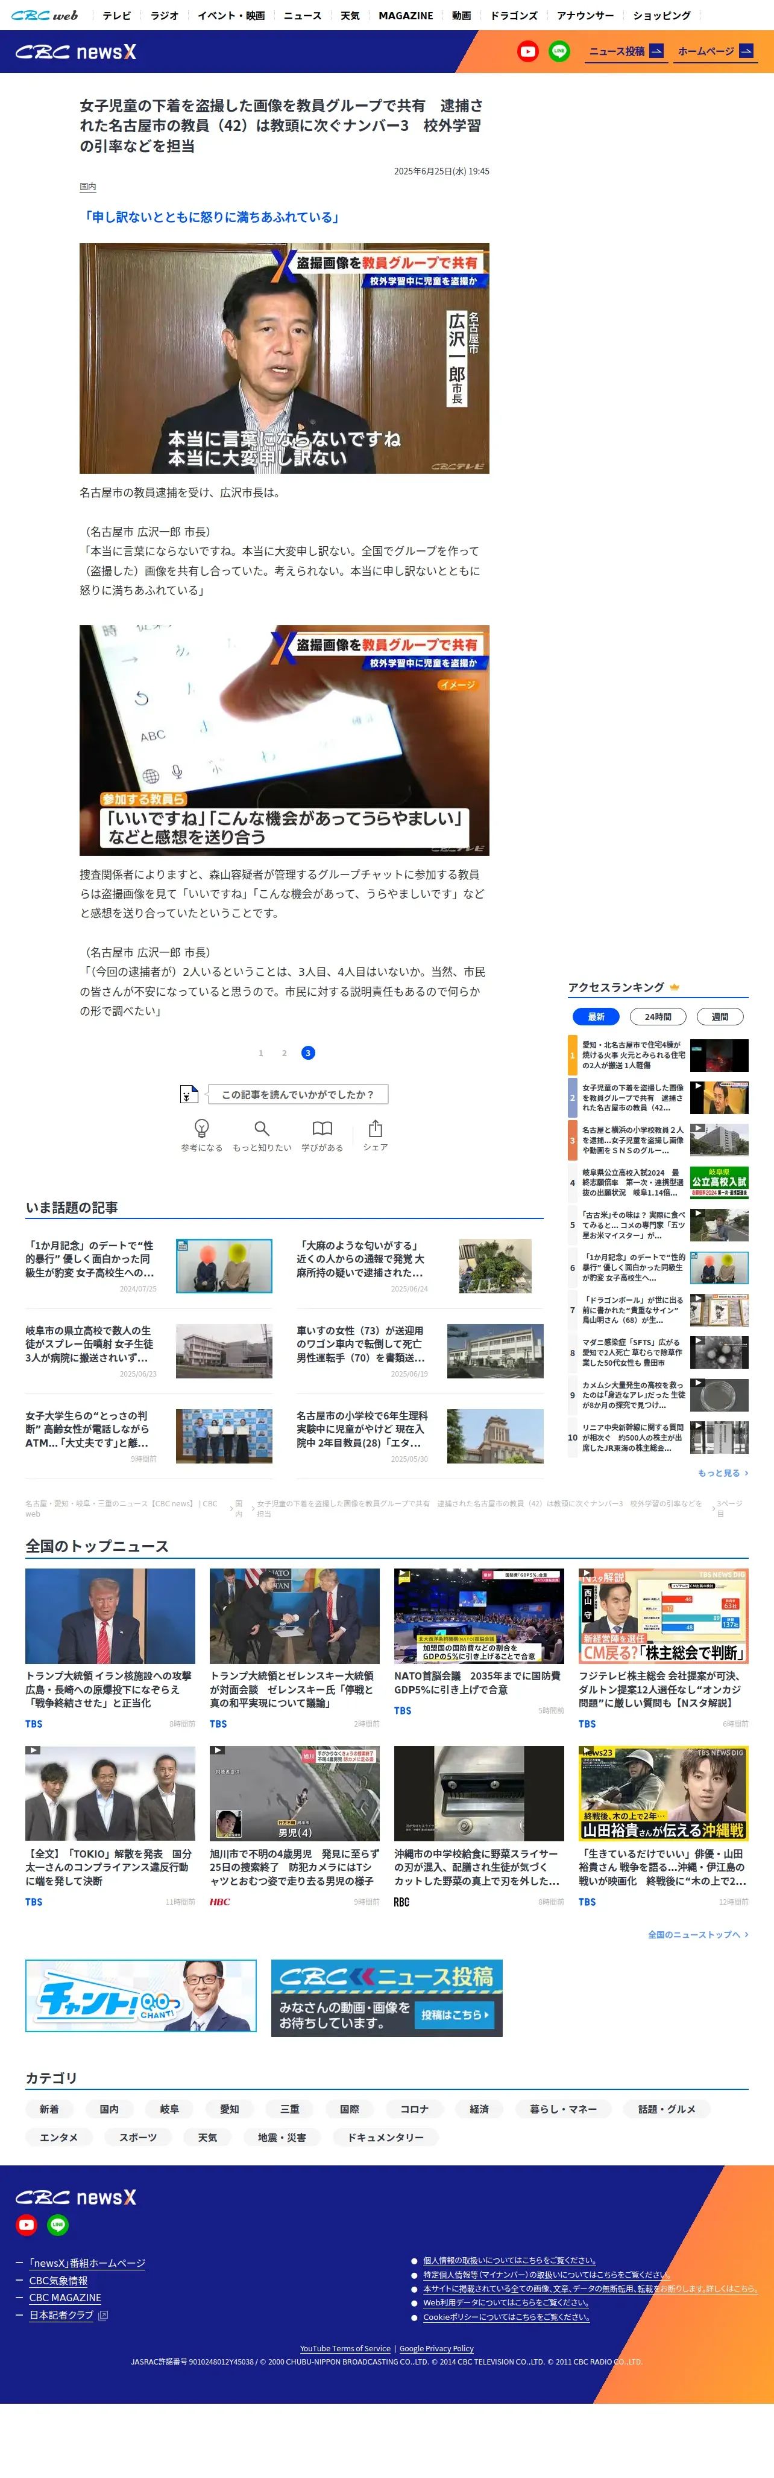Select the 愛知 category pill
This screenshot has height=2478, width=774.
[x=230, y=2109]
